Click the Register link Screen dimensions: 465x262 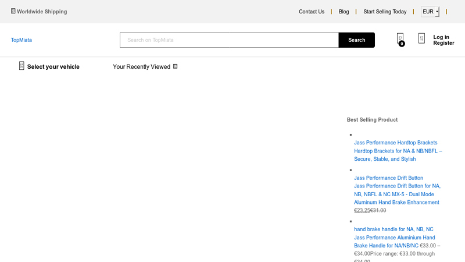(x=443, y=43)
